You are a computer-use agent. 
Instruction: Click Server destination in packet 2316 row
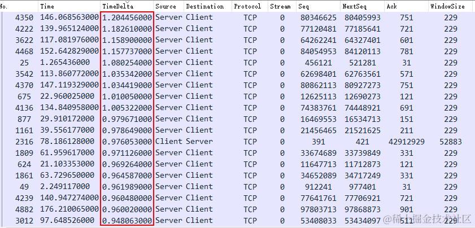point(199,142)
